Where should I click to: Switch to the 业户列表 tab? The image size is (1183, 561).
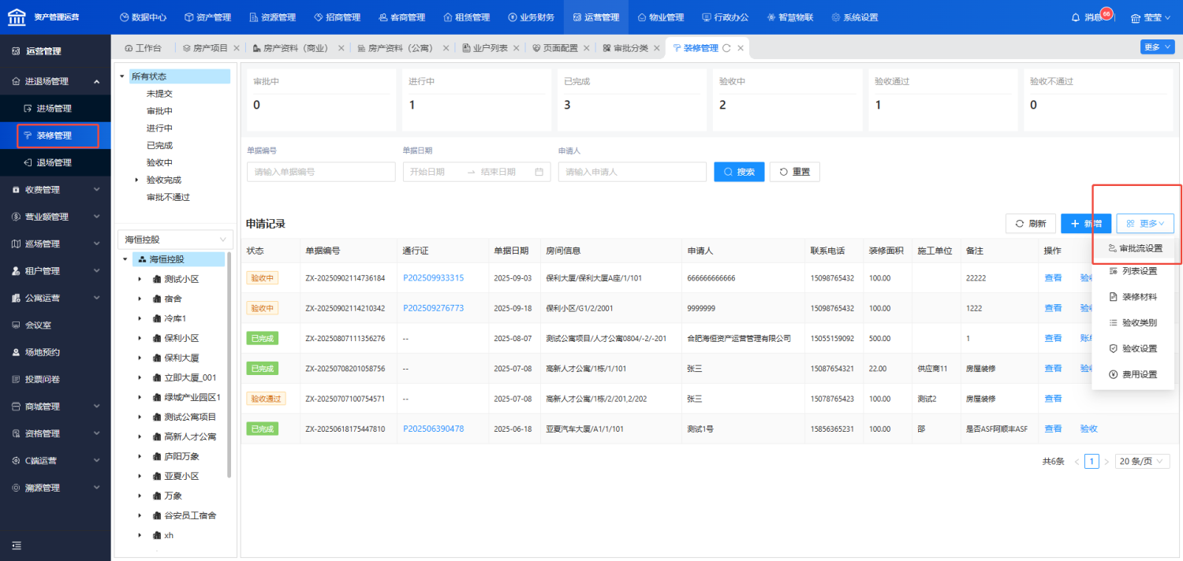[x=489, y=48]
